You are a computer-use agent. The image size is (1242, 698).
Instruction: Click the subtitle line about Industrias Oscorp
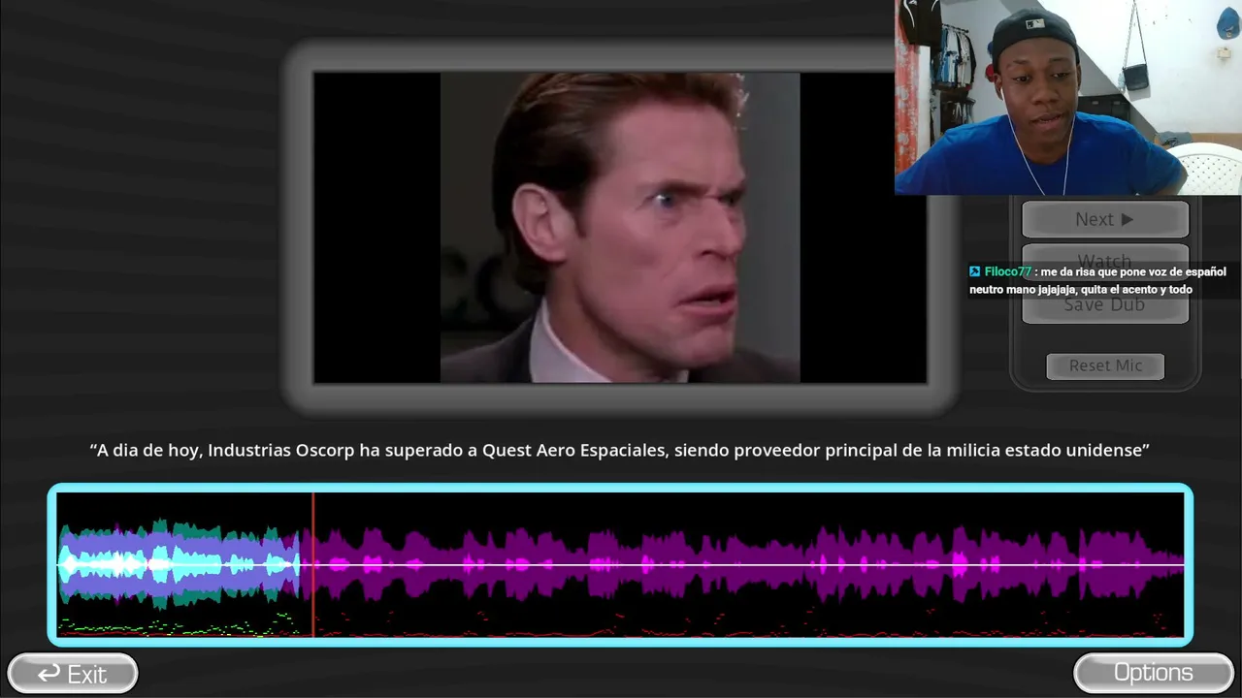coord(620,450)
